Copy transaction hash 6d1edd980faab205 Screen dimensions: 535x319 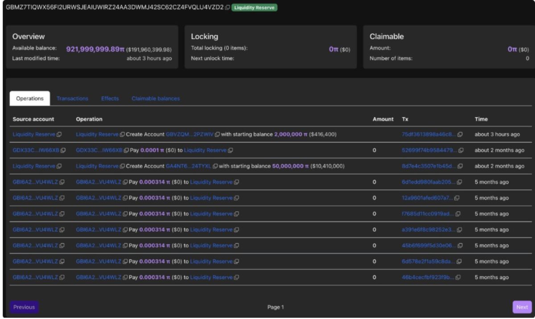click(460, 182)
